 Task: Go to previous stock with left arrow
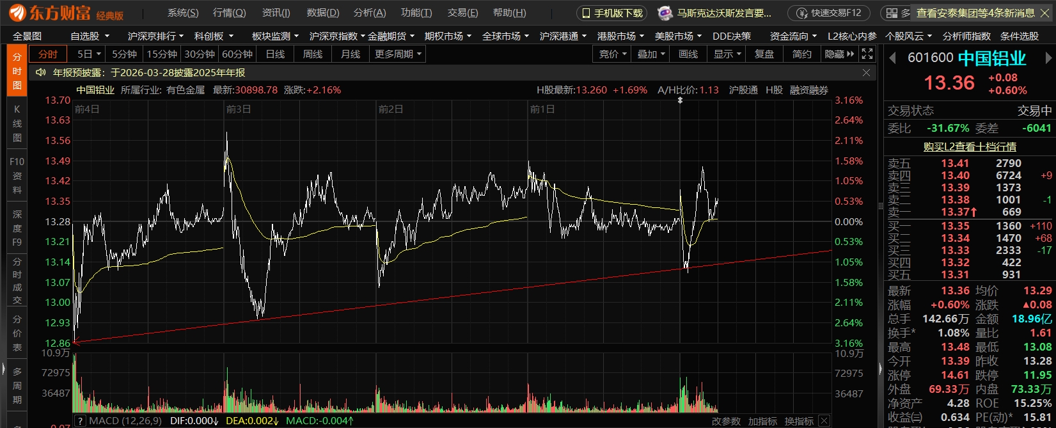coord(892,59)
